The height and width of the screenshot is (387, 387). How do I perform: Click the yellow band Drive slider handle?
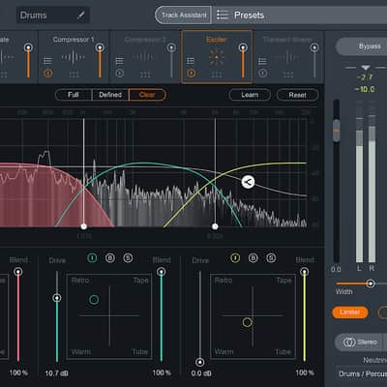[200, 362]
